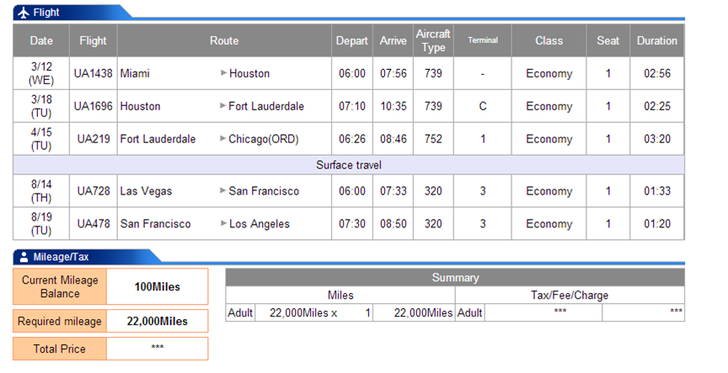Click the Surface travel divider row
Screen dimensions: 728x373
click(x=349, y=165)
